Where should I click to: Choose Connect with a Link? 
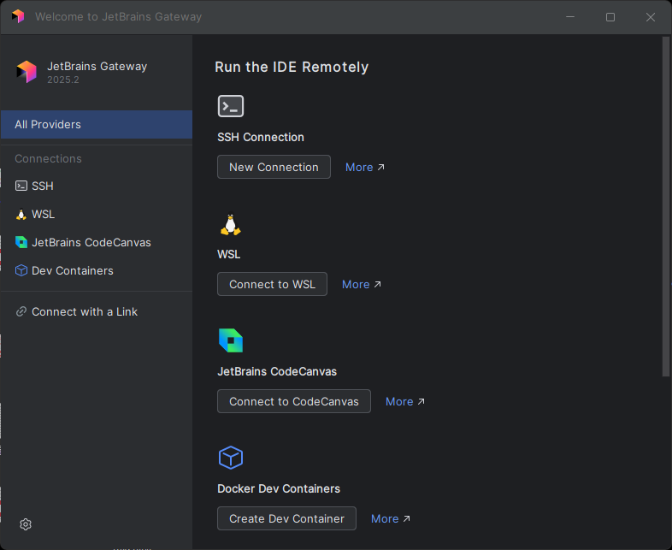(x=97, y=311)
